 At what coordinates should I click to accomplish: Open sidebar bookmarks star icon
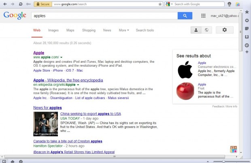[x=247, y=12]
